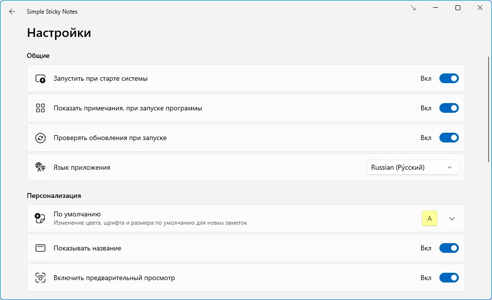Click the preview eye icon
The width and height of the screenshot is (492, 300).
(40, 278)
